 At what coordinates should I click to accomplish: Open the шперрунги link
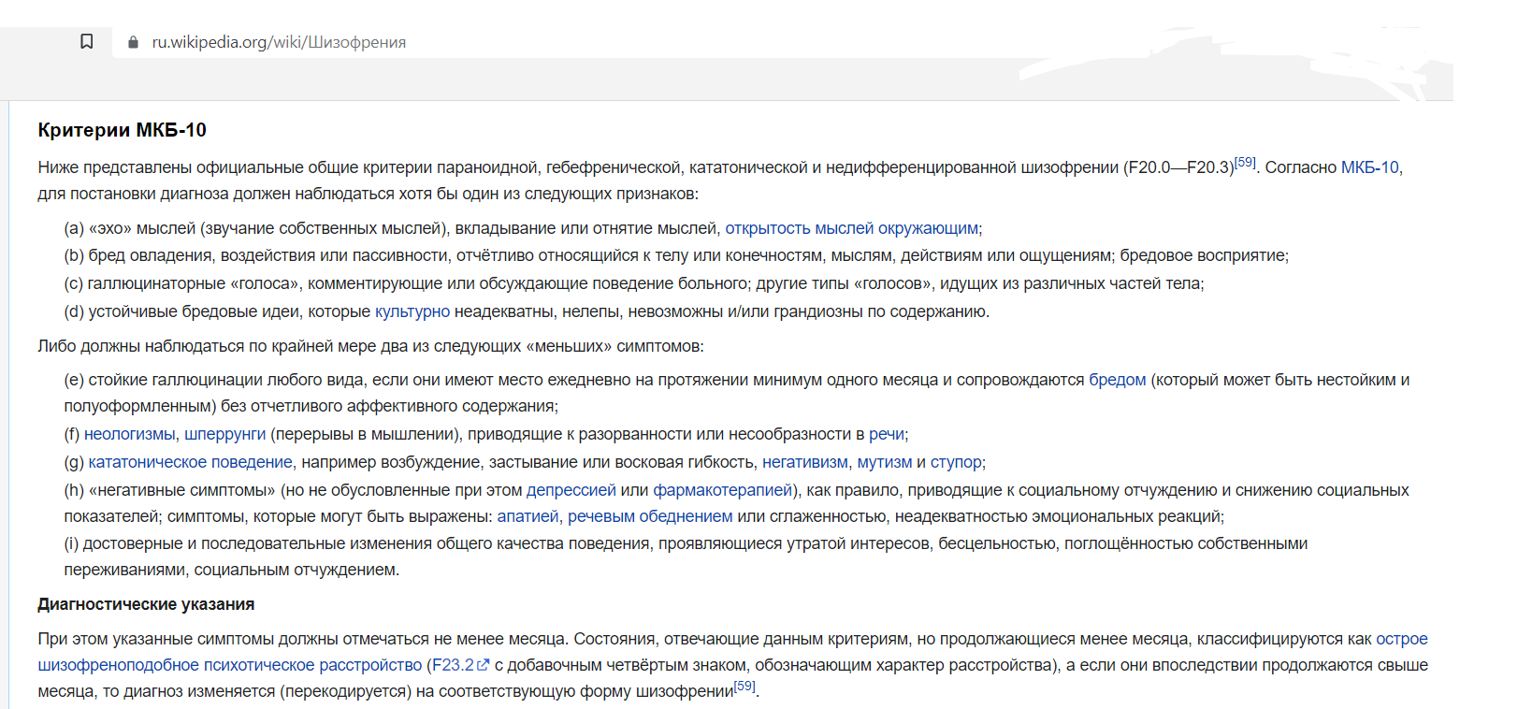224,434
